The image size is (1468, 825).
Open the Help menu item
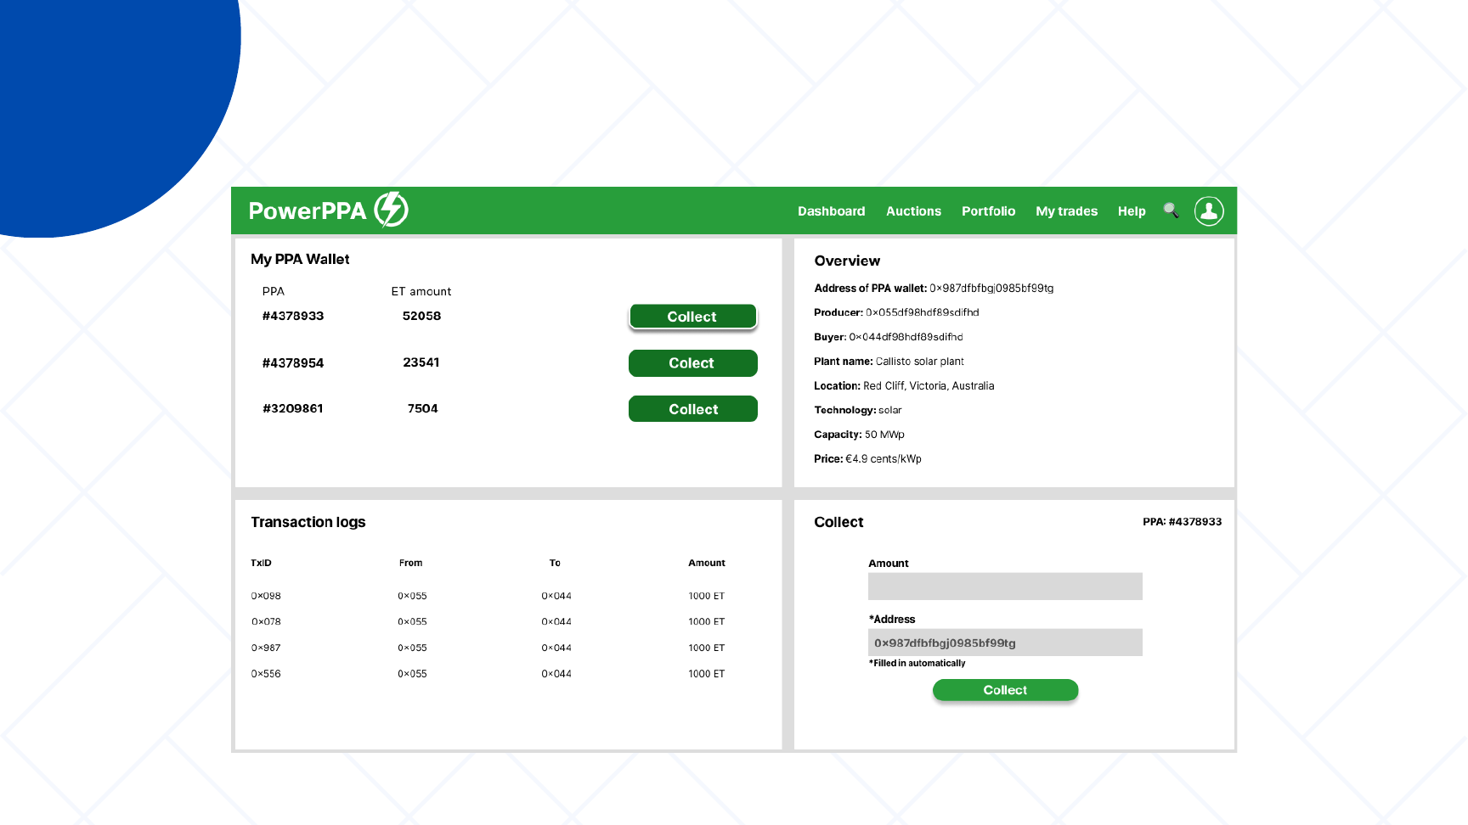point(1131,211)
